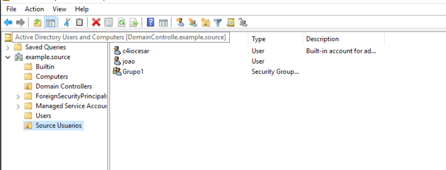The height and width of the screenshot is (170, 446).
Task: Click the Forward arrow toolbar icon
Action: click(x=20, y=22)
